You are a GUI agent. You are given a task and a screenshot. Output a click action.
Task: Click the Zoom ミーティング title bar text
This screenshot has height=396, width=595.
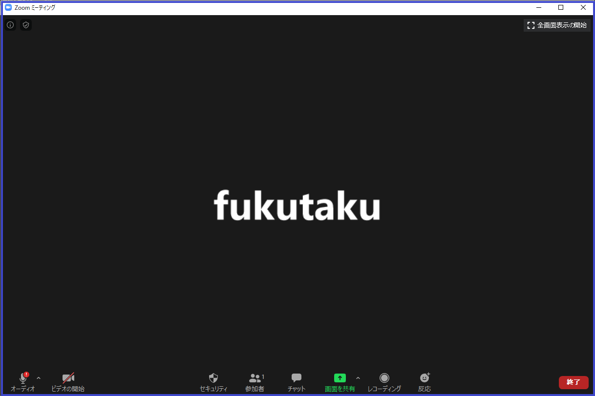[35, 8]
